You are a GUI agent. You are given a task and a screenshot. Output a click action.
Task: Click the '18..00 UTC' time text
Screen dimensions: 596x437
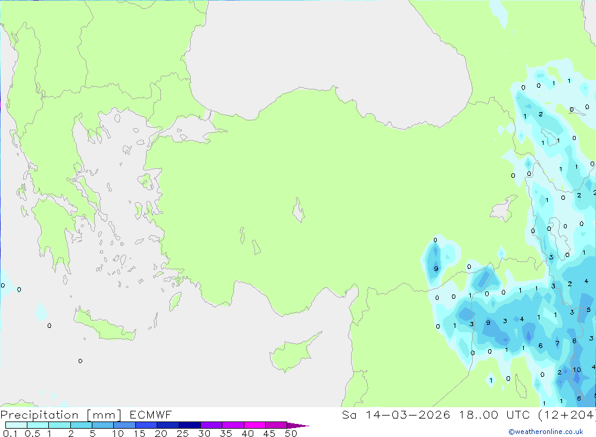494,414
